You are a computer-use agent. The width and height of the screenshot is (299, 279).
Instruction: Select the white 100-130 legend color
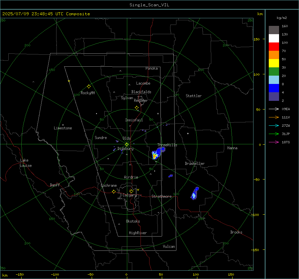(274, 38)
